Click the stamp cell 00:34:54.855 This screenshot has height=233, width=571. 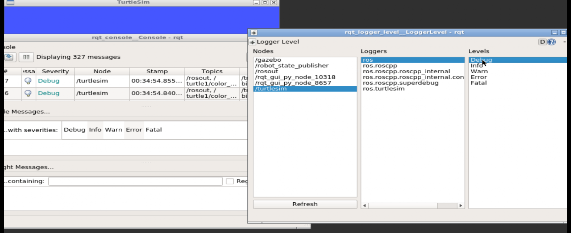coord(157,81)
